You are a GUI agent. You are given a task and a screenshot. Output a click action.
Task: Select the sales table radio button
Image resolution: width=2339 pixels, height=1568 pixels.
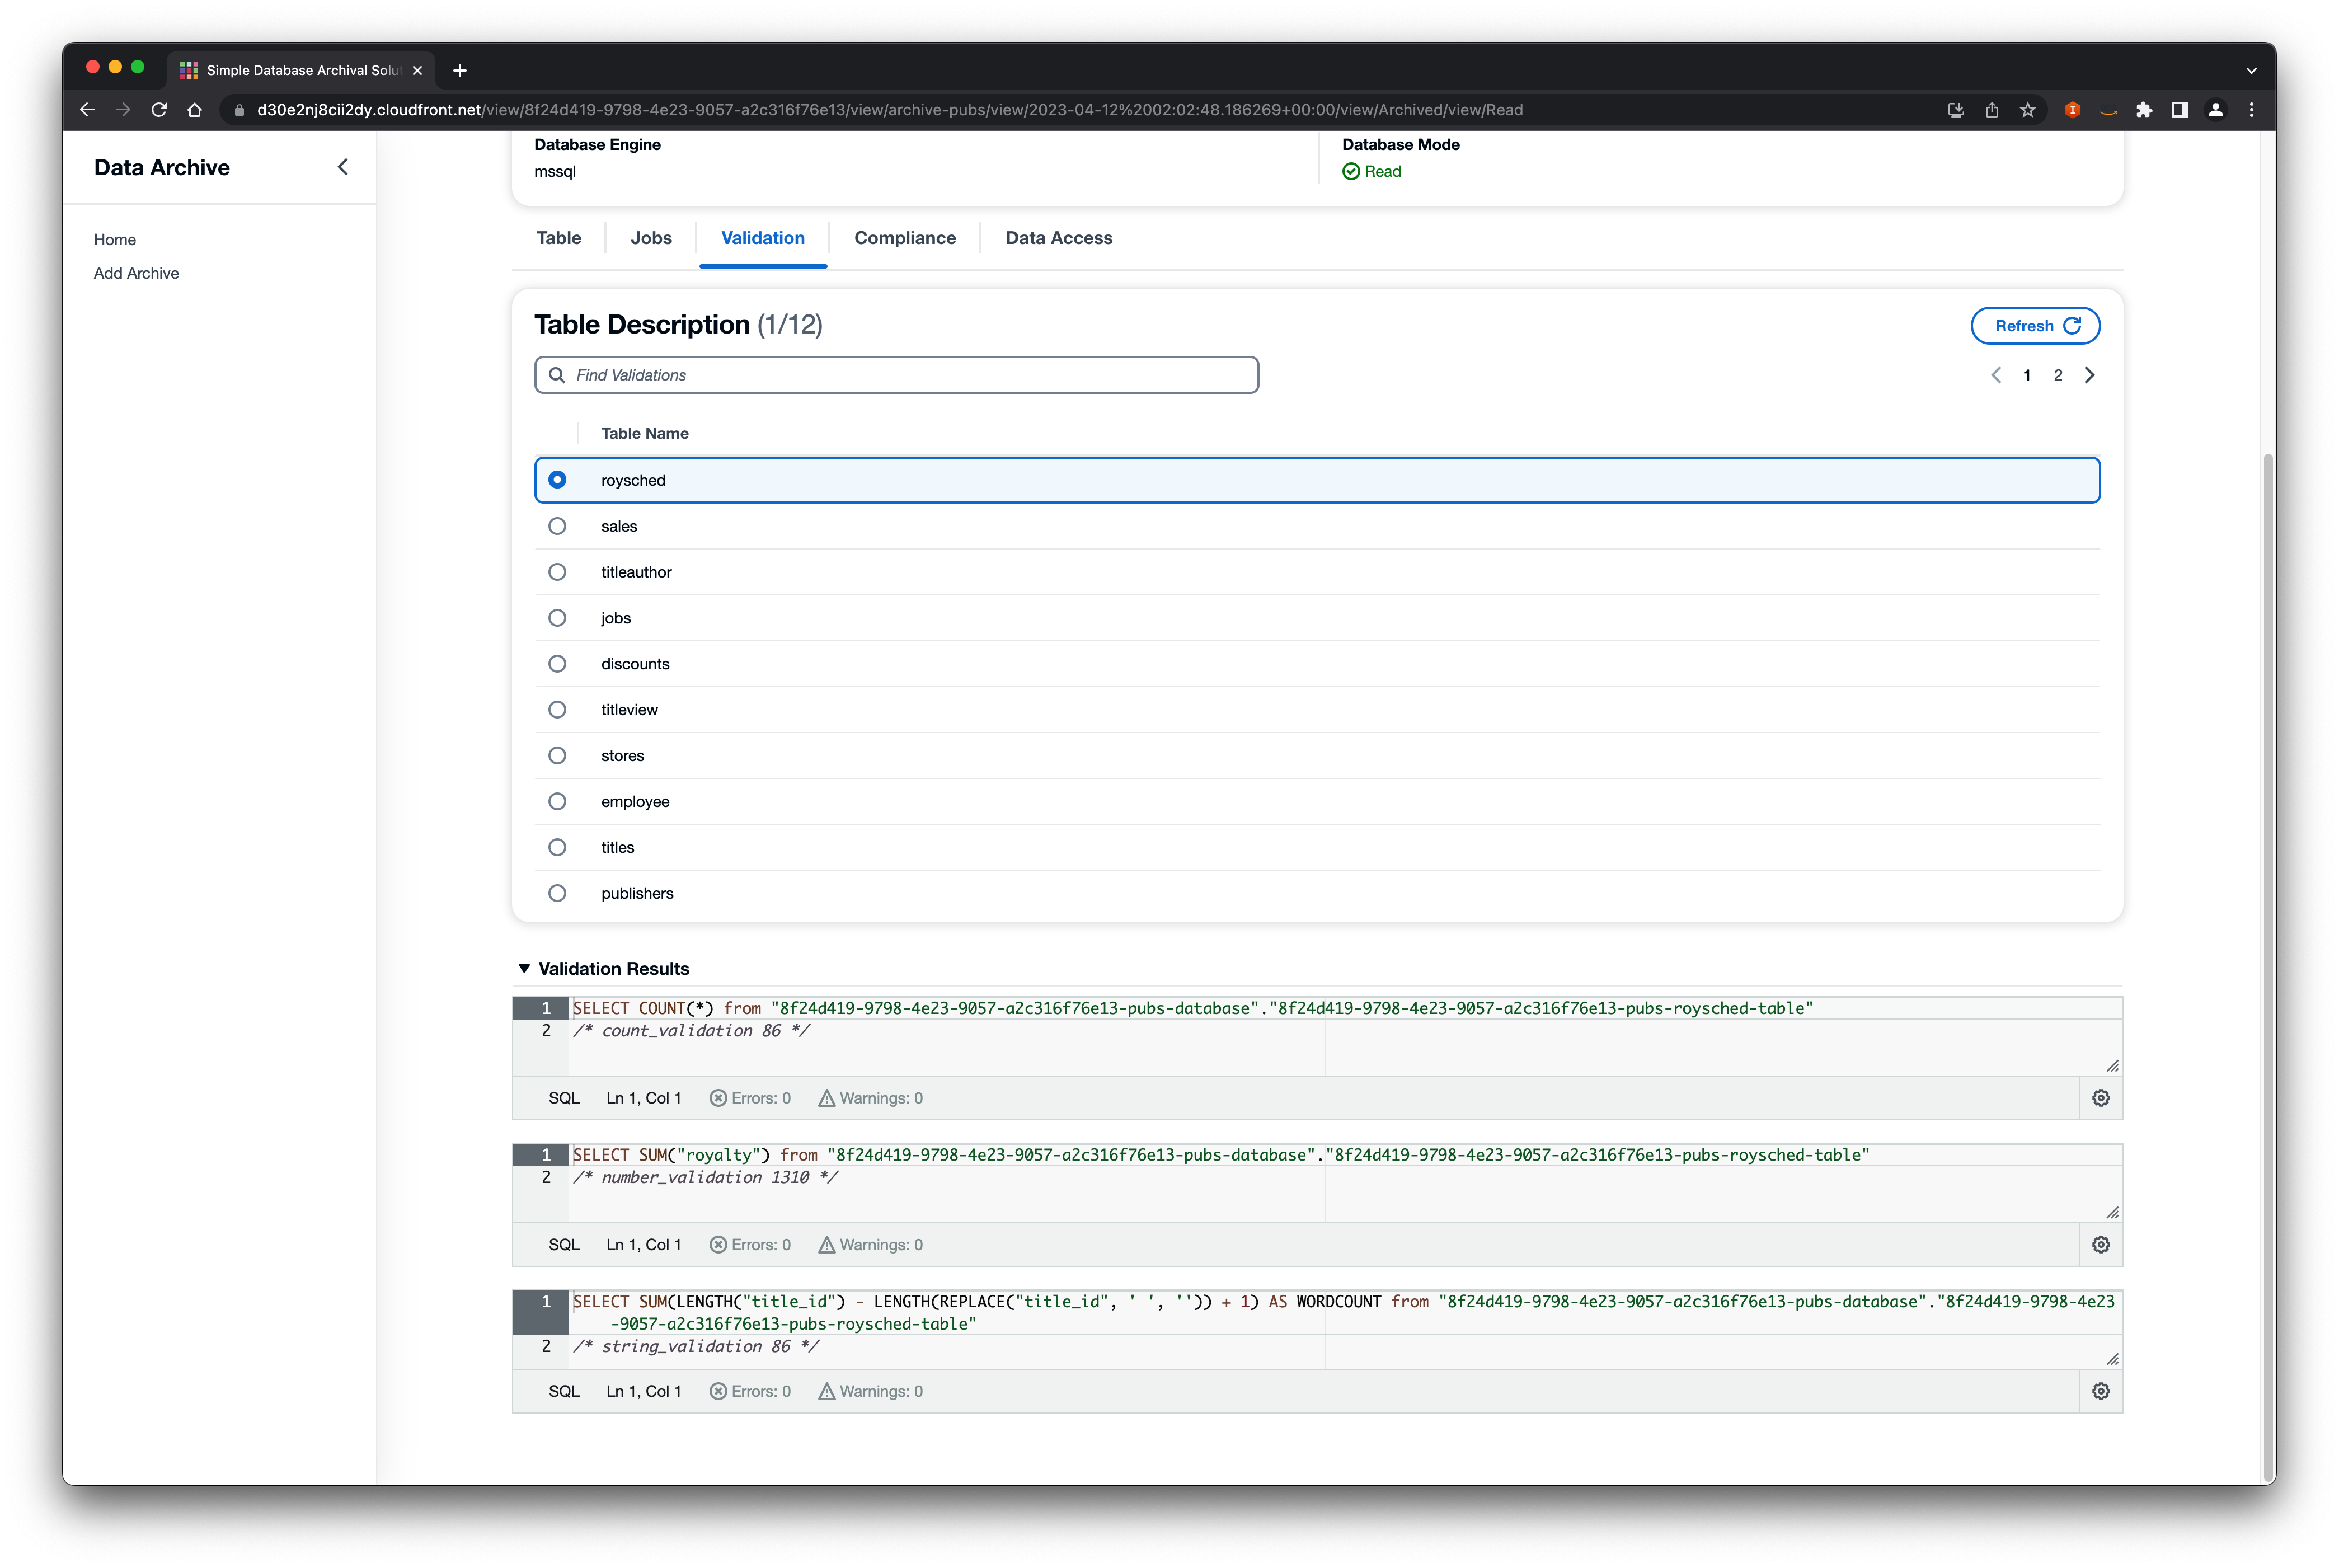click(x=557, y=525)
